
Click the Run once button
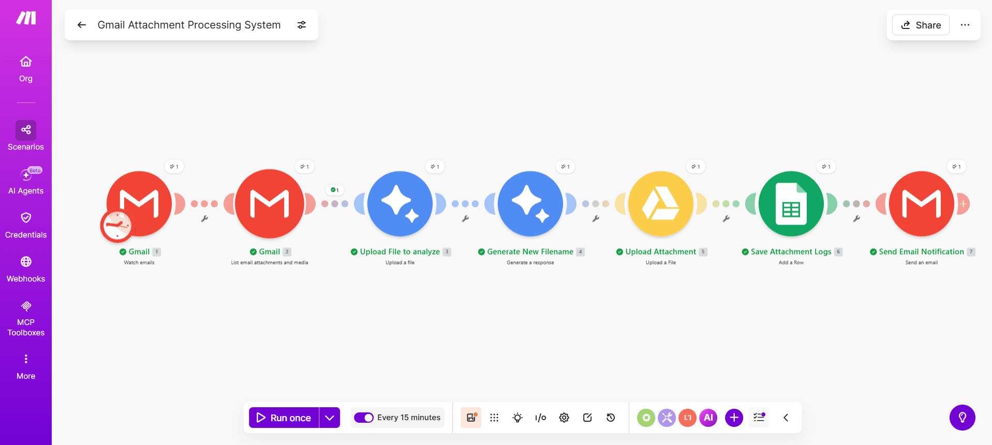click(284, 418)
